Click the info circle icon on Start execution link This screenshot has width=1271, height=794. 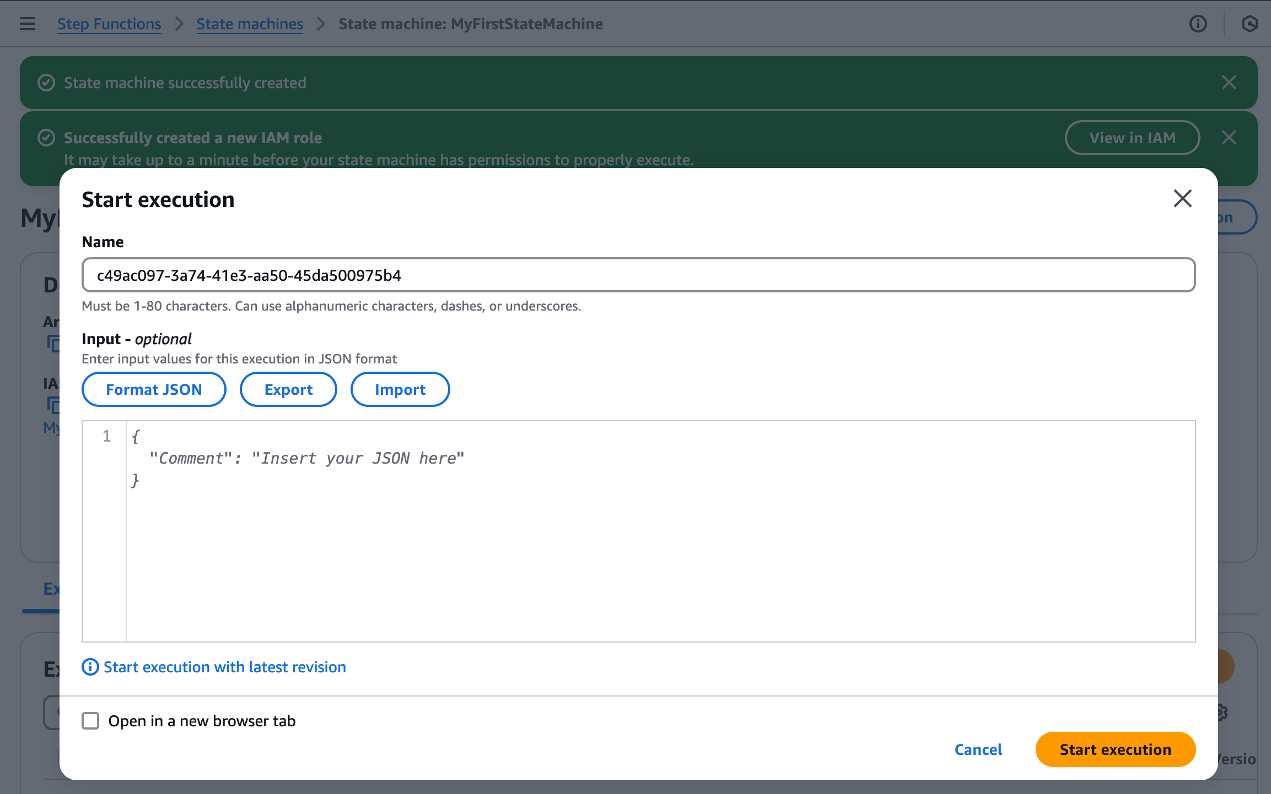(89, 667)
